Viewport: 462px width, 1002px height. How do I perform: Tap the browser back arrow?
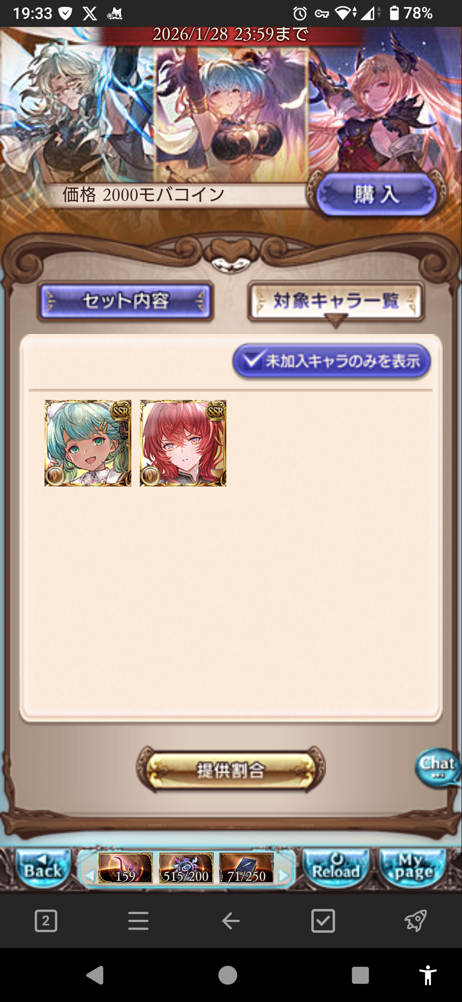pos(231,921)
